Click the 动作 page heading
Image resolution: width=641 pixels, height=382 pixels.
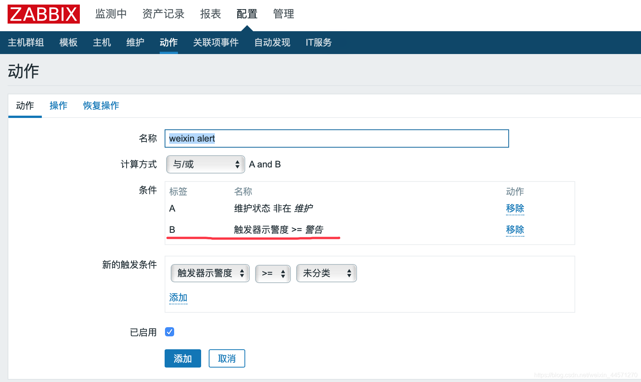point(24,71)
